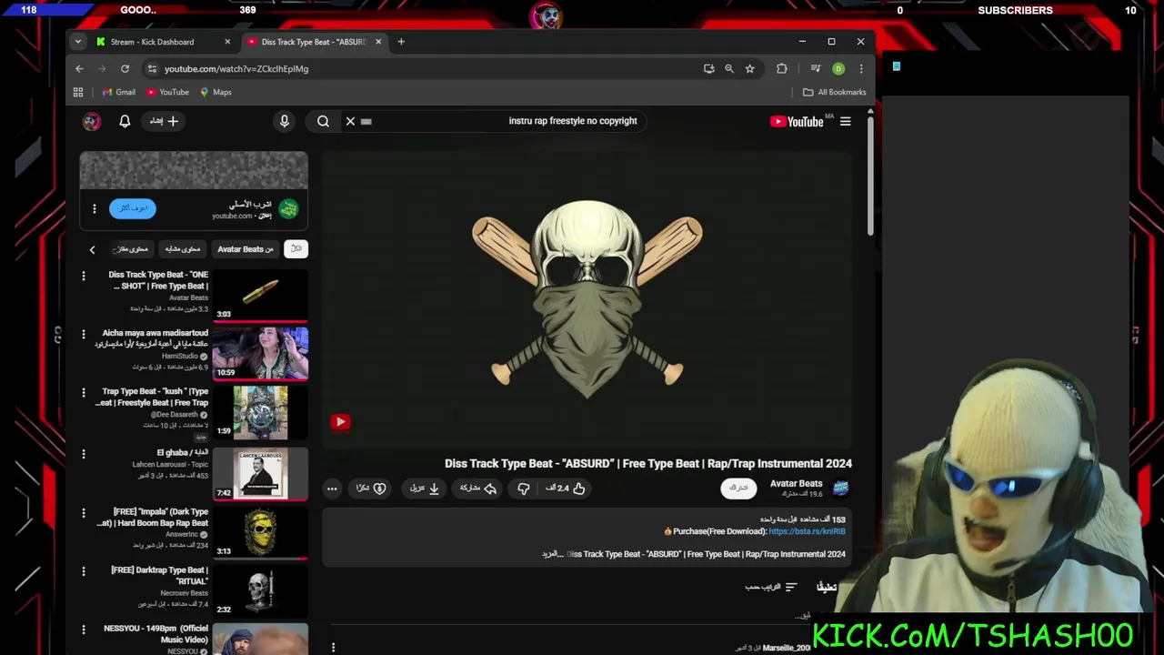1164x655 pixels.
Task: Click the Download button under video
Action: tap(425, 489)
